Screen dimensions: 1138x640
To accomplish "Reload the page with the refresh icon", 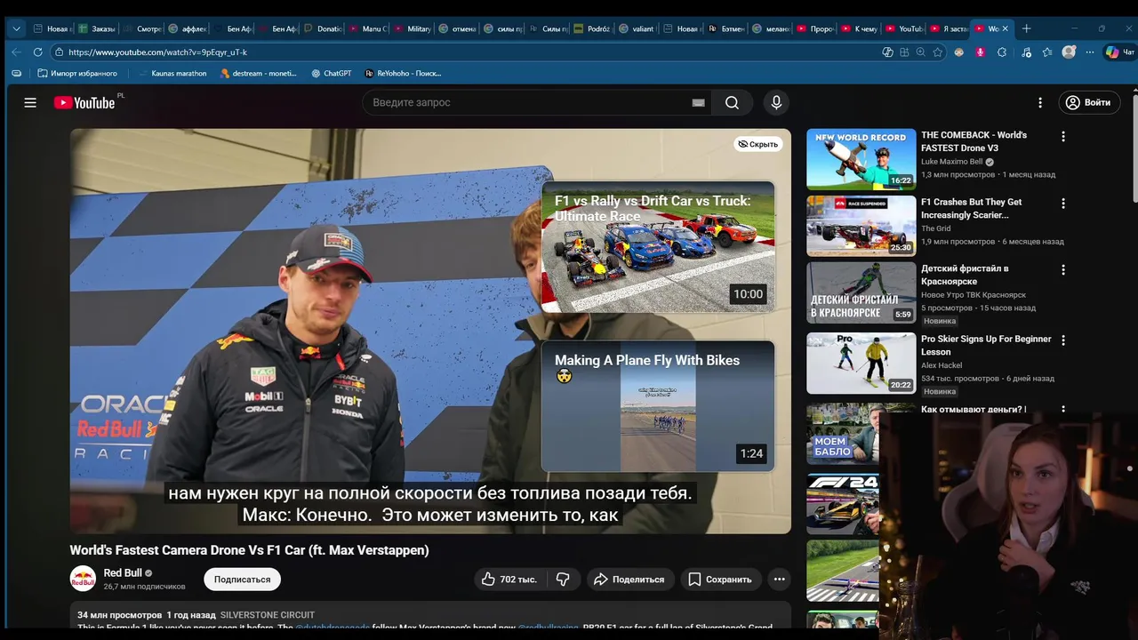I will click(x=37, y=52).
